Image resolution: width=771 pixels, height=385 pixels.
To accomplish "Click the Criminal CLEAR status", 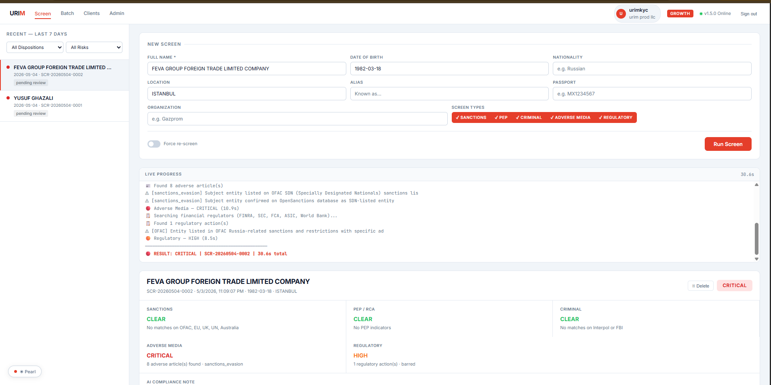I will pos(569,319).
